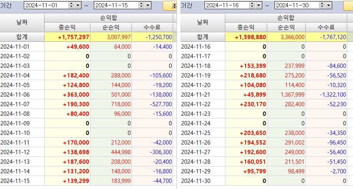This screenshot has height=189, width=353.
Task: Select the 1,367,999 net profit cell
Action: pos(286,95)
